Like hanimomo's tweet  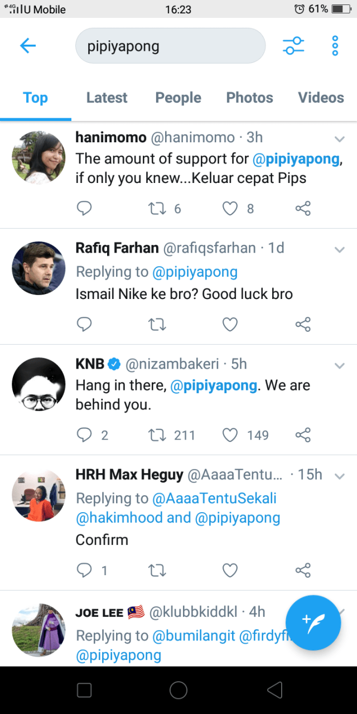click(230, 209)
